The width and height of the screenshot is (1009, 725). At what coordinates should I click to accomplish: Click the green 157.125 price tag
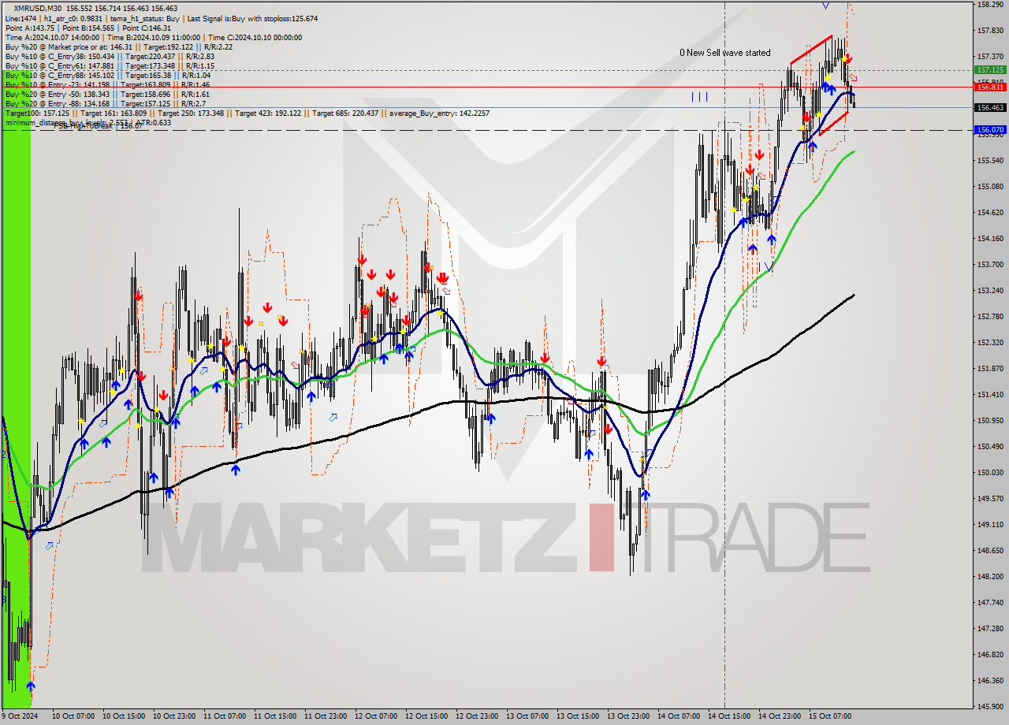click(x=990, y=69)
